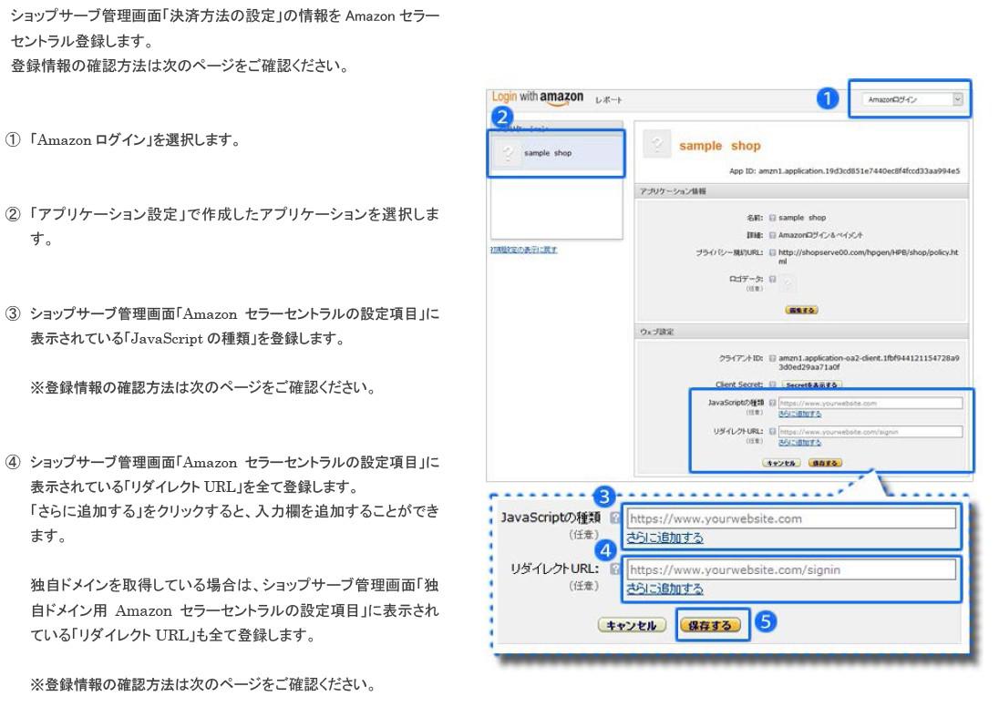
Task: Click the shopserve00.com policy URL text
Action: pyautogui.click(x=869, y=257)
